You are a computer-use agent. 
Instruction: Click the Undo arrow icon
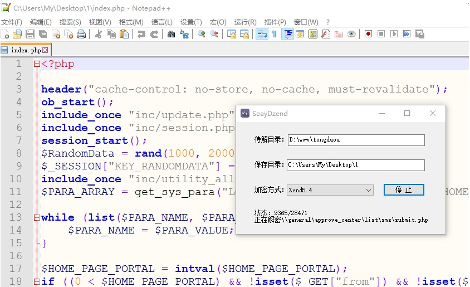tap(141, 34)
